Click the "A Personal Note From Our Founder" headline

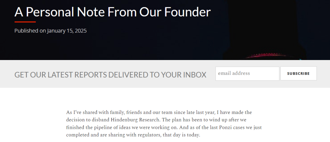112,12
